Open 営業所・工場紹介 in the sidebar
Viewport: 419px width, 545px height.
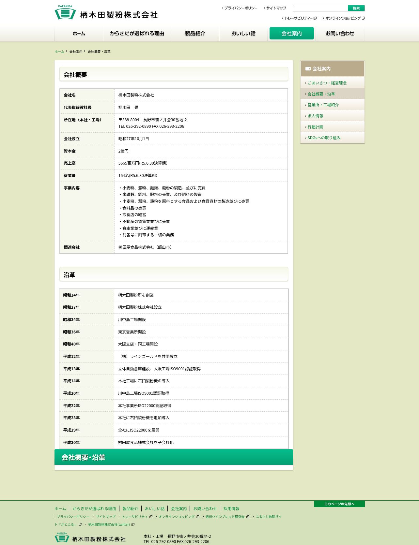coord(333,105)
